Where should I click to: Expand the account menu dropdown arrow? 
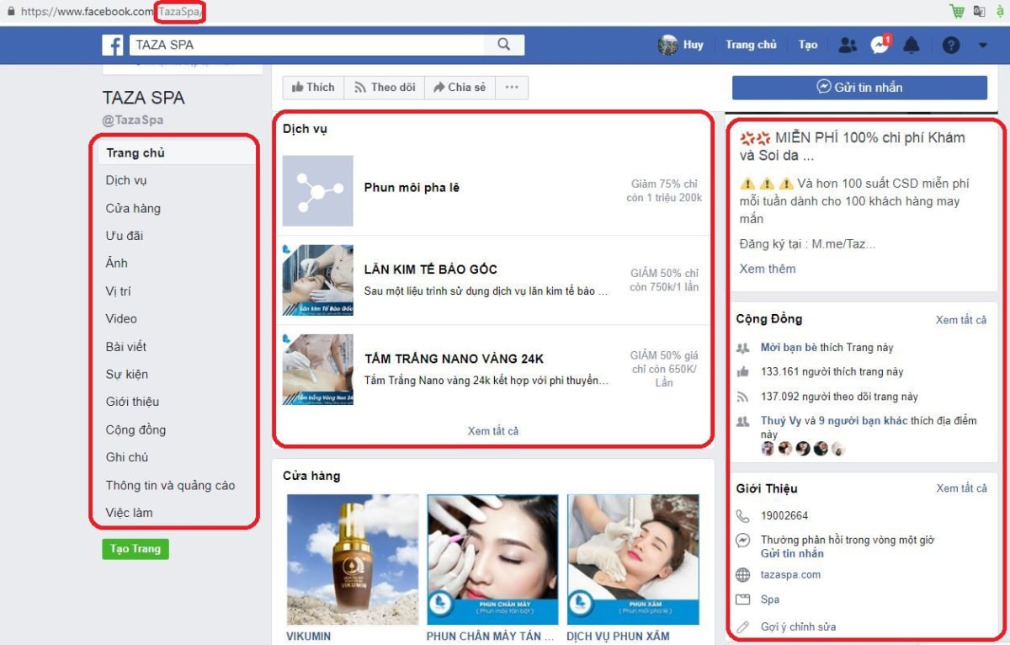pyautogui.click(x=983, y=45)
